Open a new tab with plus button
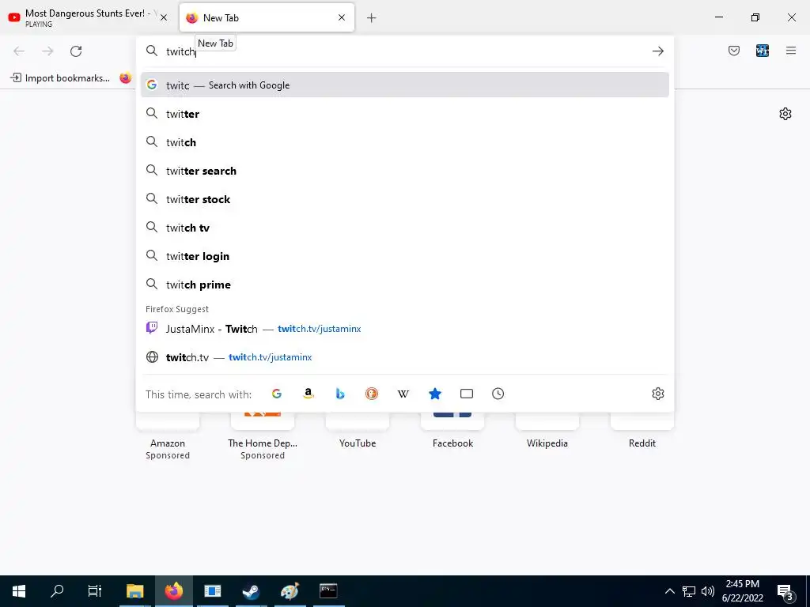 point(371,18)
